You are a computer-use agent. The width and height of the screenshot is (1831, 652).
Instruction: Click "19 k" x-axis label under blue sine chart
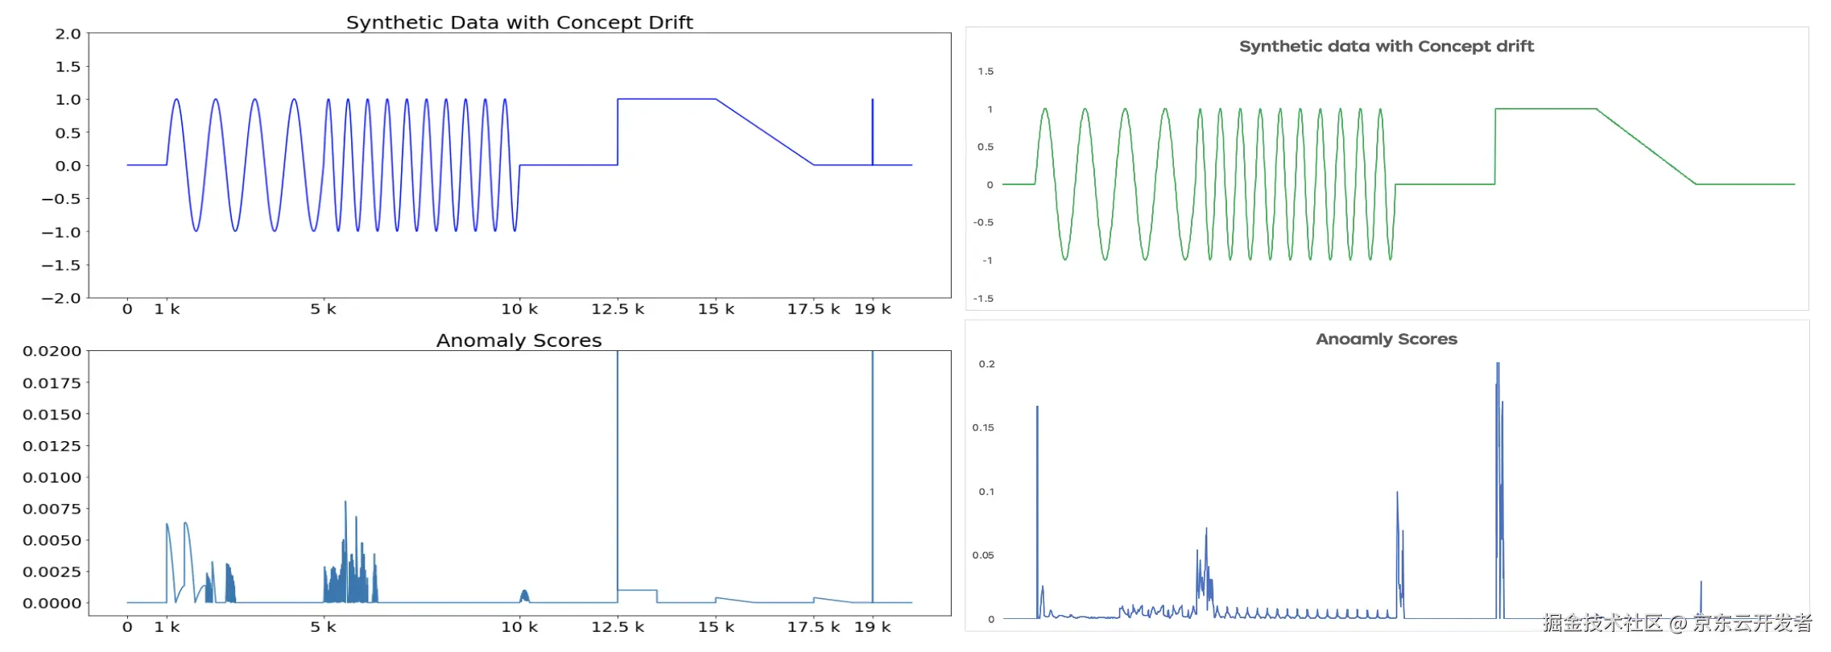click(873, 309)
